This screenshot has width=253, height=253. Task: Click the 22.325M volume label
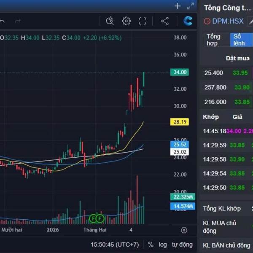pos(183,196)
